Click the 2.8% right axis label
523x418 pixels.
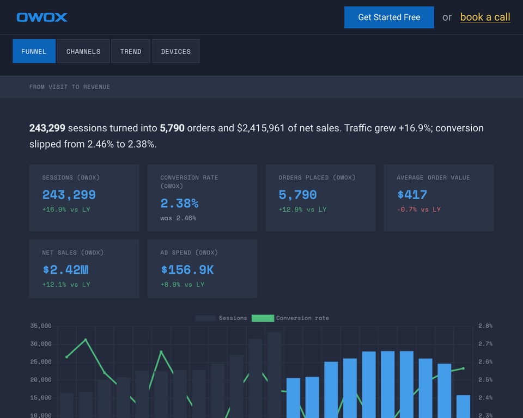485,325
